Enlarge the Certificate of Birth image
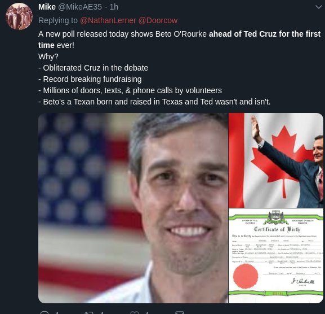This screenshot has height=314, width=325. point(276,256)
